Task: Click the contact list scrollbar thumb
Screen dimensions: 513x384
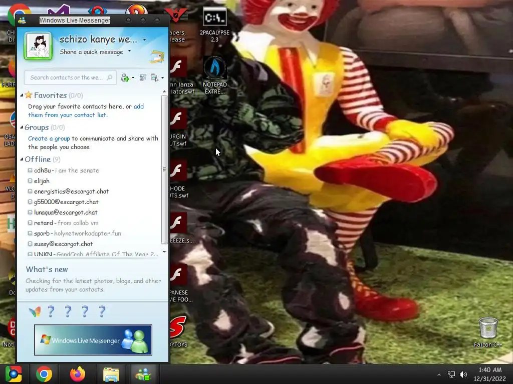Action: (x=164, y=169)
